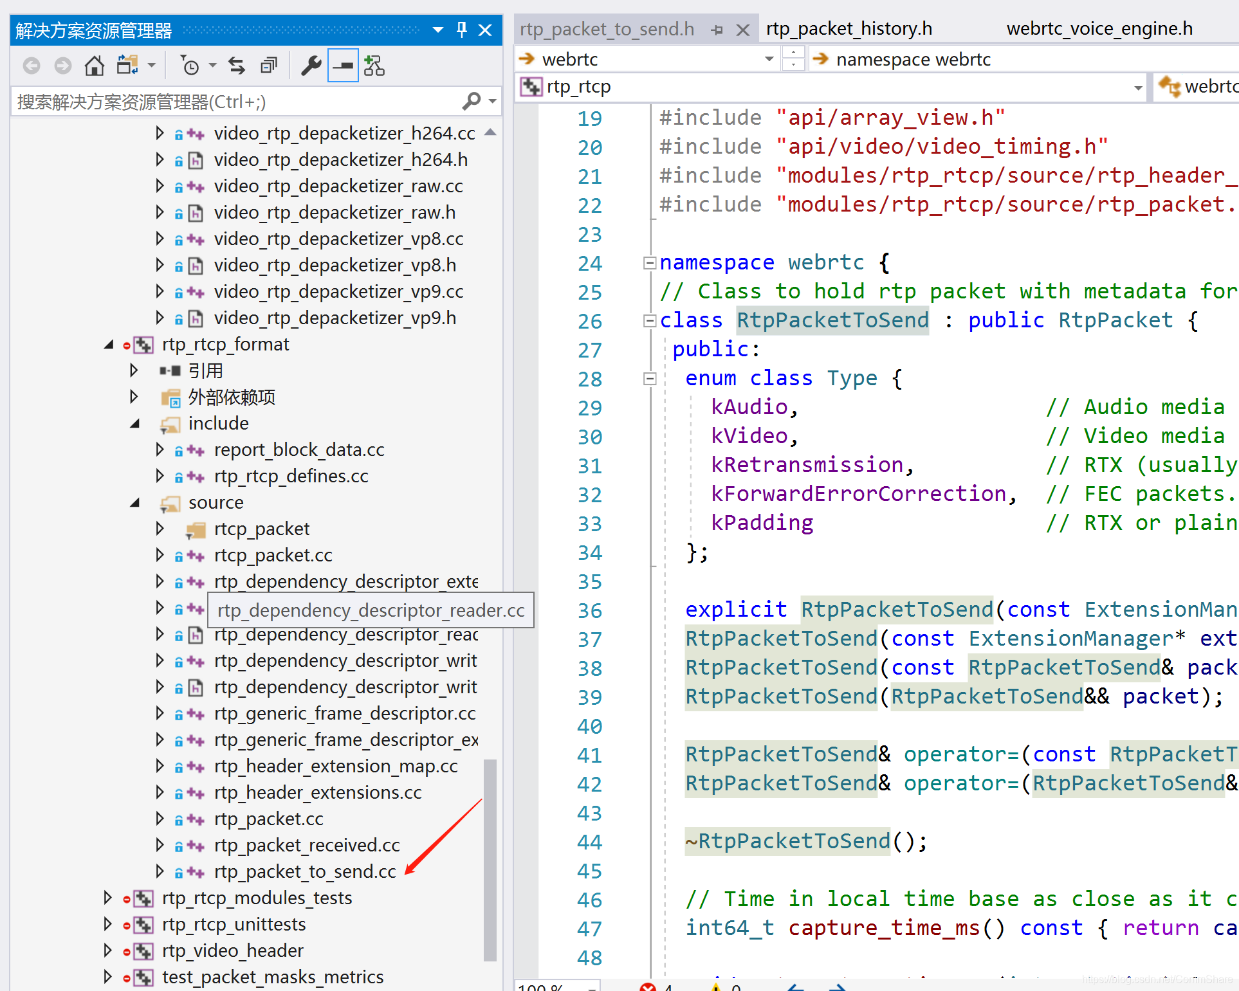Expand the 外部依赖项 node
This screenshot has width=1239, height=991.
point(134,397)
